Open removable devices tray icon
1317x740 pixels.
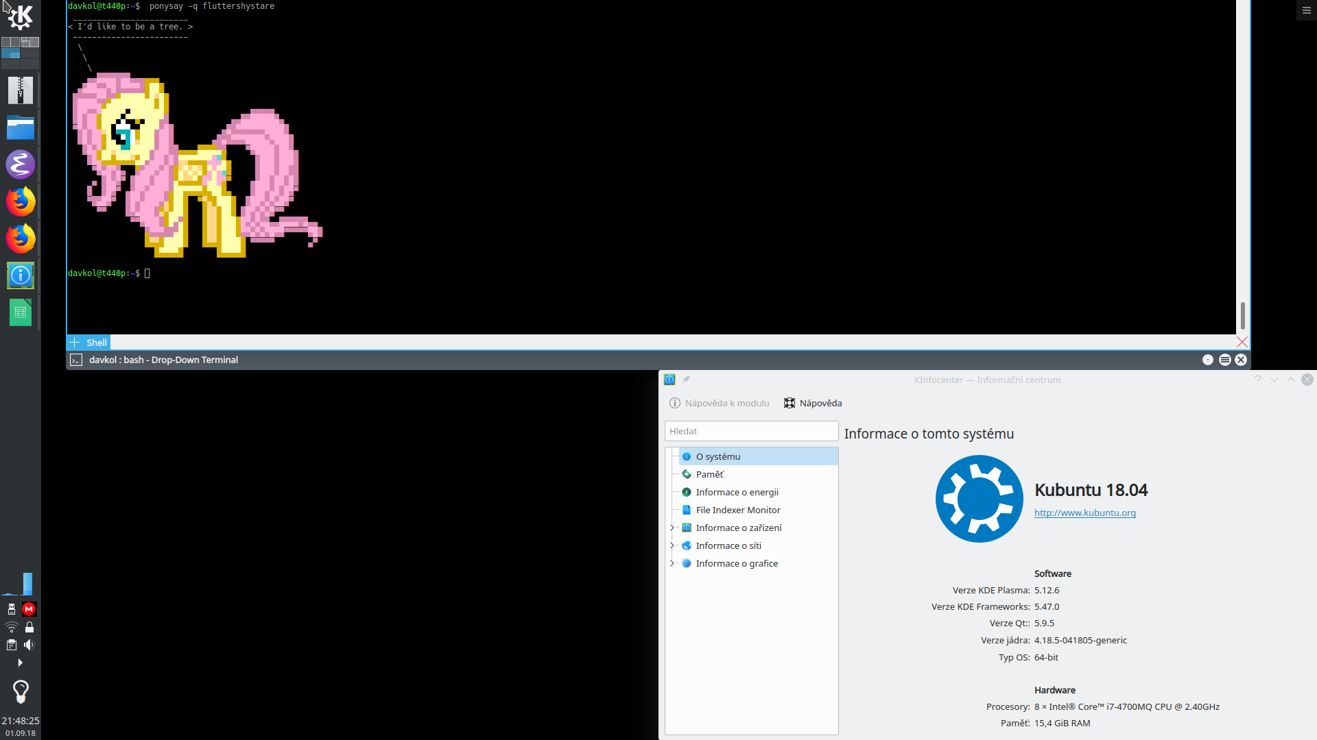[12, 609]
